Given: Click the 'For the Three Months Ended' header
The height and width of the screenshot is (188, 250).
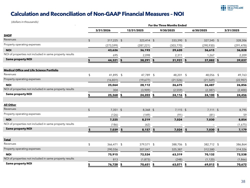Looking at the screenshot, I should pyautogui.click(x=167, y=25).
